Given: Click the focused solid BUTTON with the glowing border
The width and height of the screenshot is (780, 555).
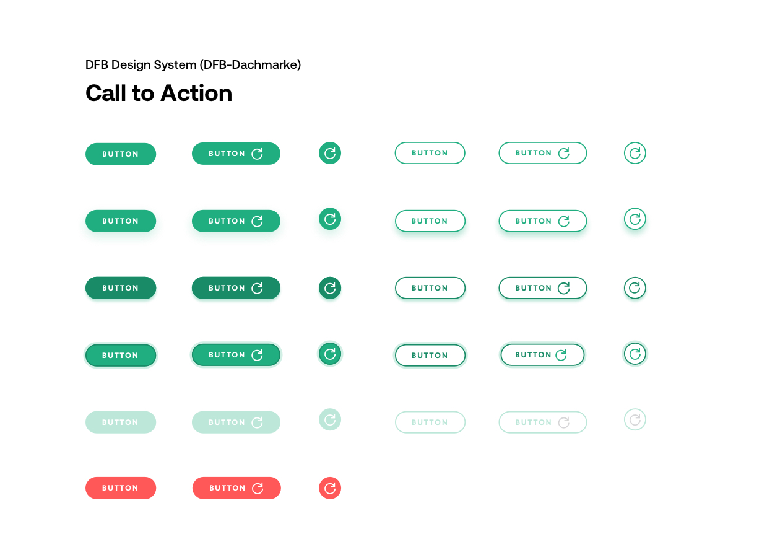Looking at the screenshot, I should point(121,356).
